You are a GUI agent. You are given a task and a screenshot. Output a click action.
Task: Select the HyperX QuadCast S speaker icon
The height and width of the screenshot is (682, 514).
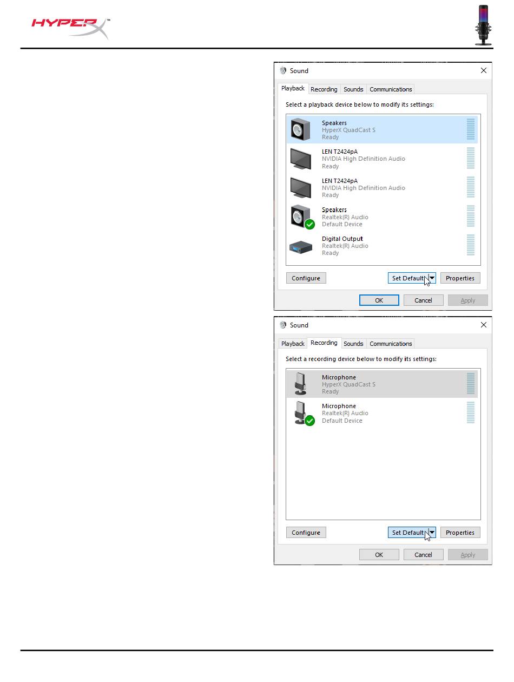(x=301, y=130)
